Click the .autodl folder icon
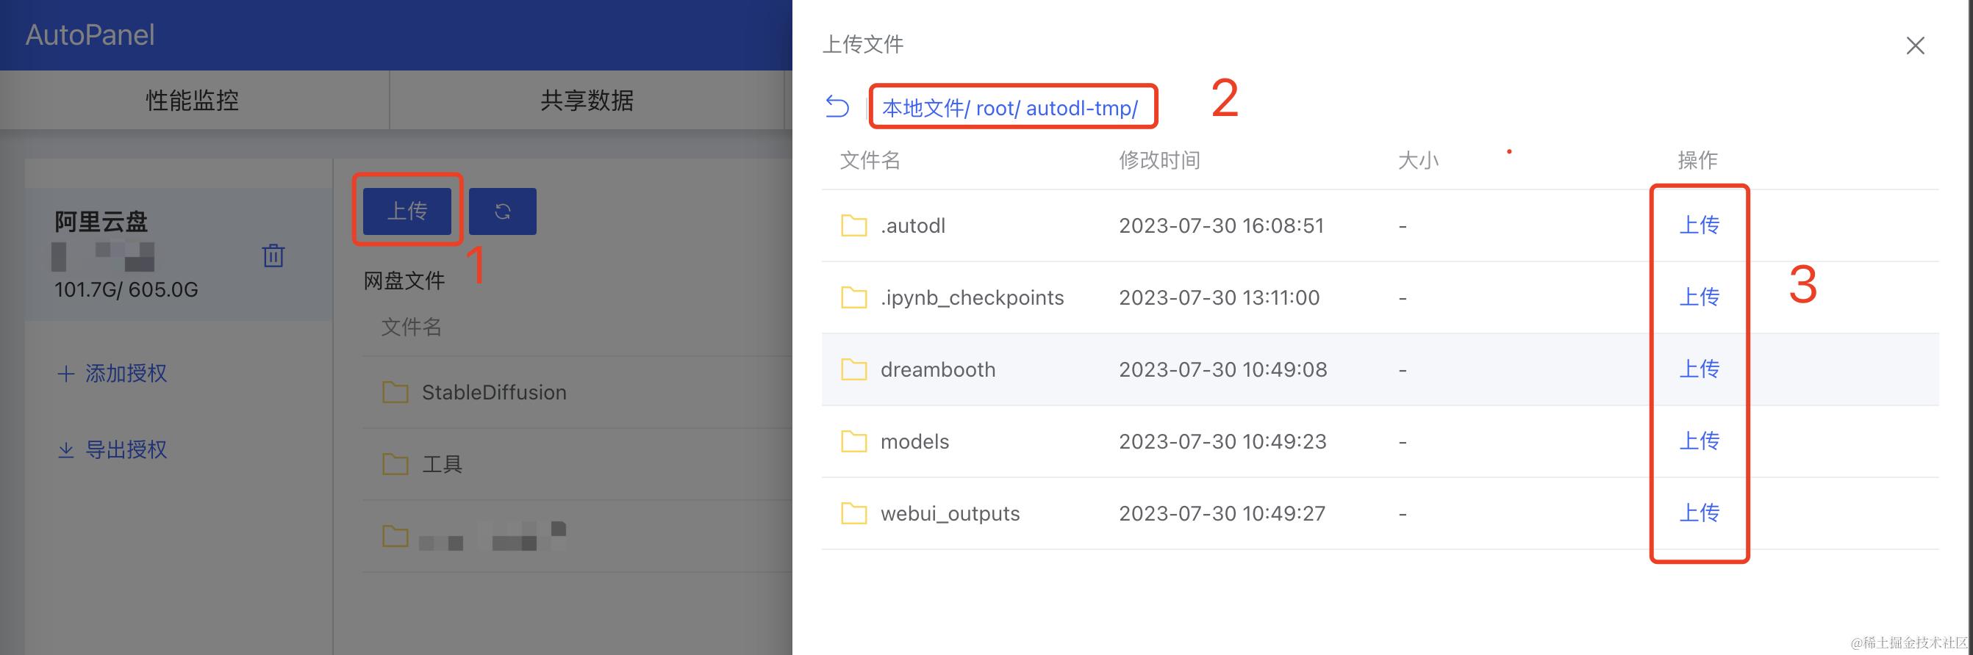 pos(853,225)
